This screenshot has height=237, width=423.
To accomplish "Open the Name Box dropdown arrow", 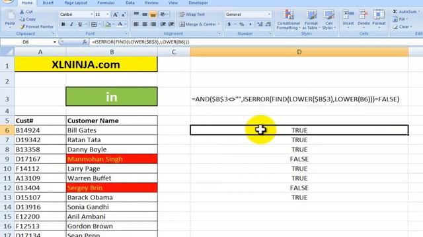I will 54,42.
